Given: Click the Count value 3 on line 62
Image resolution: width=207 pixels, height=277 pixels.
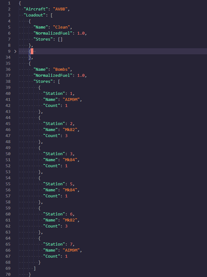Looking at the screenshot, I should [x=66, y=226].
